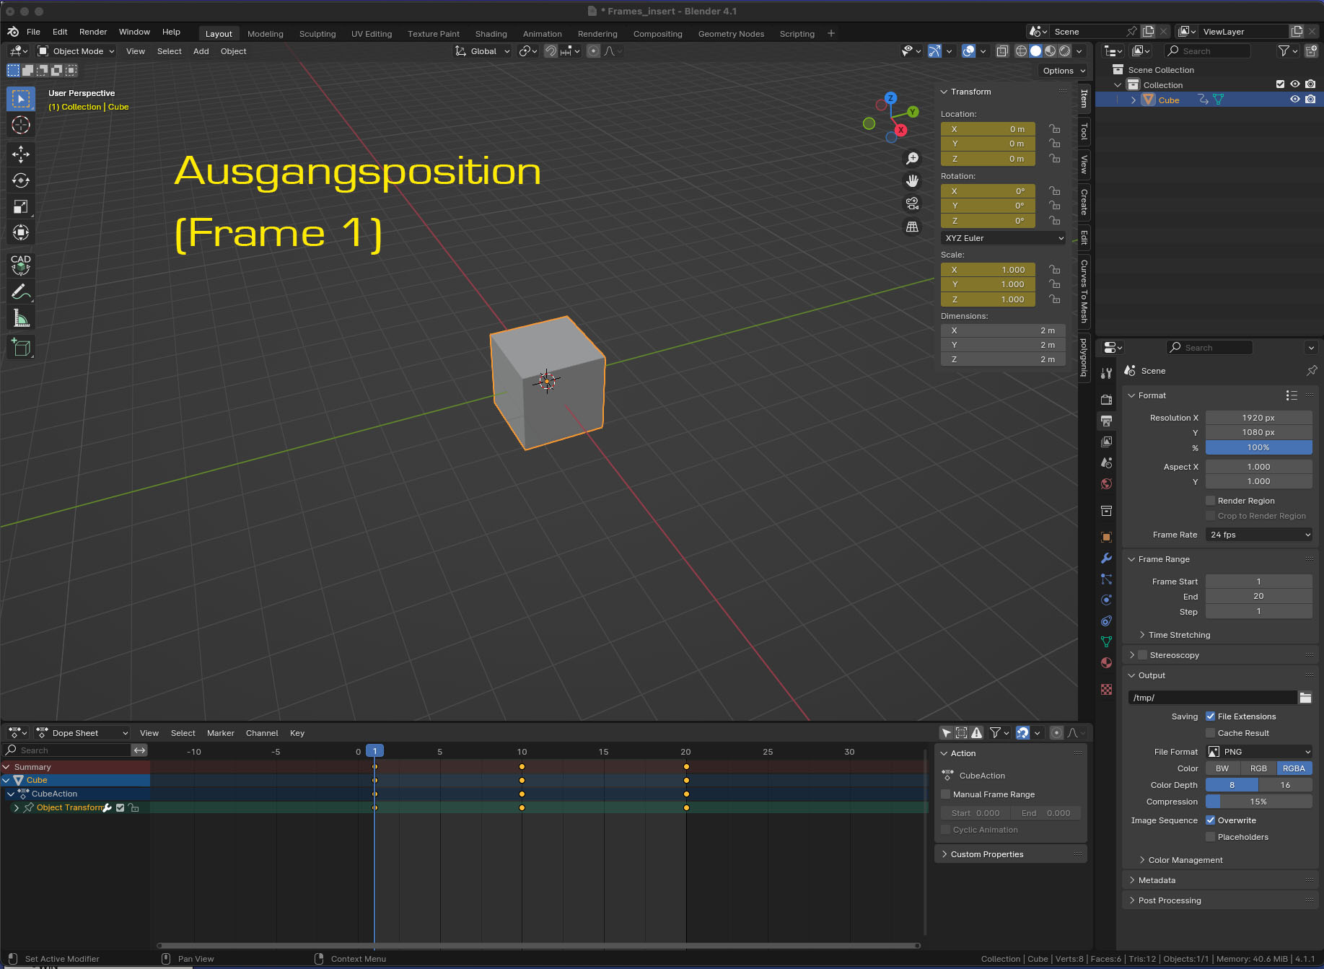Activate the Rotate tool
Screen dimensions: 1324x969
tap(21, 180)
